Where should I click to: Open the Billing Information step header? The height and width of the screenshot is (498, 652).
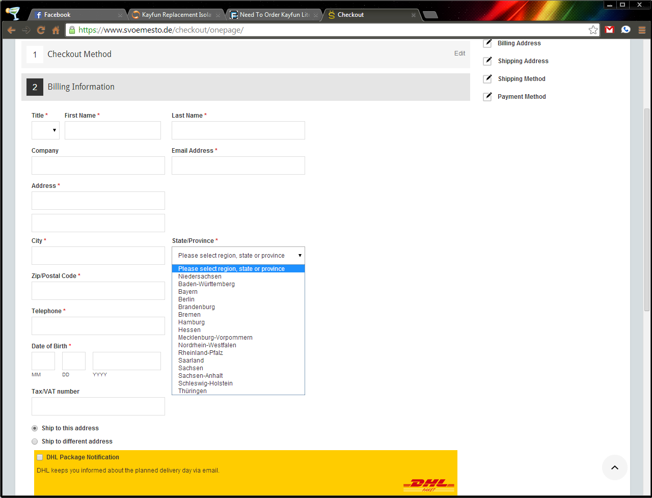pos(246,87)
